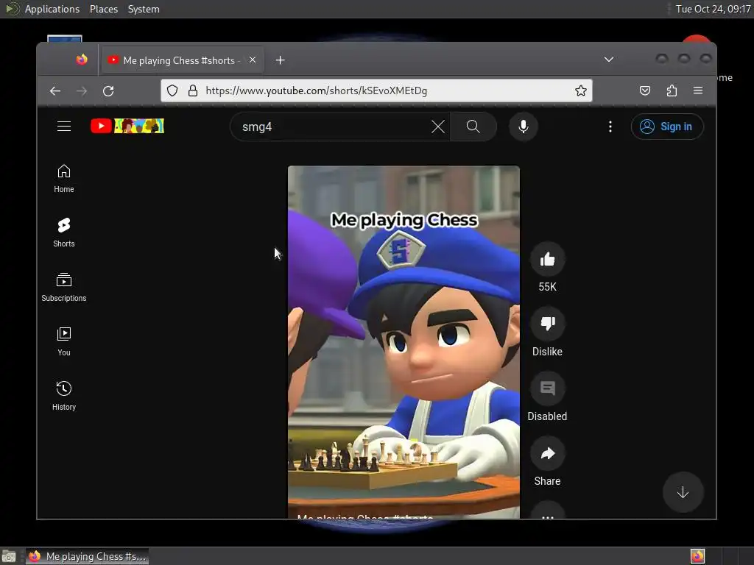Open the Places menu

point(104,9)
